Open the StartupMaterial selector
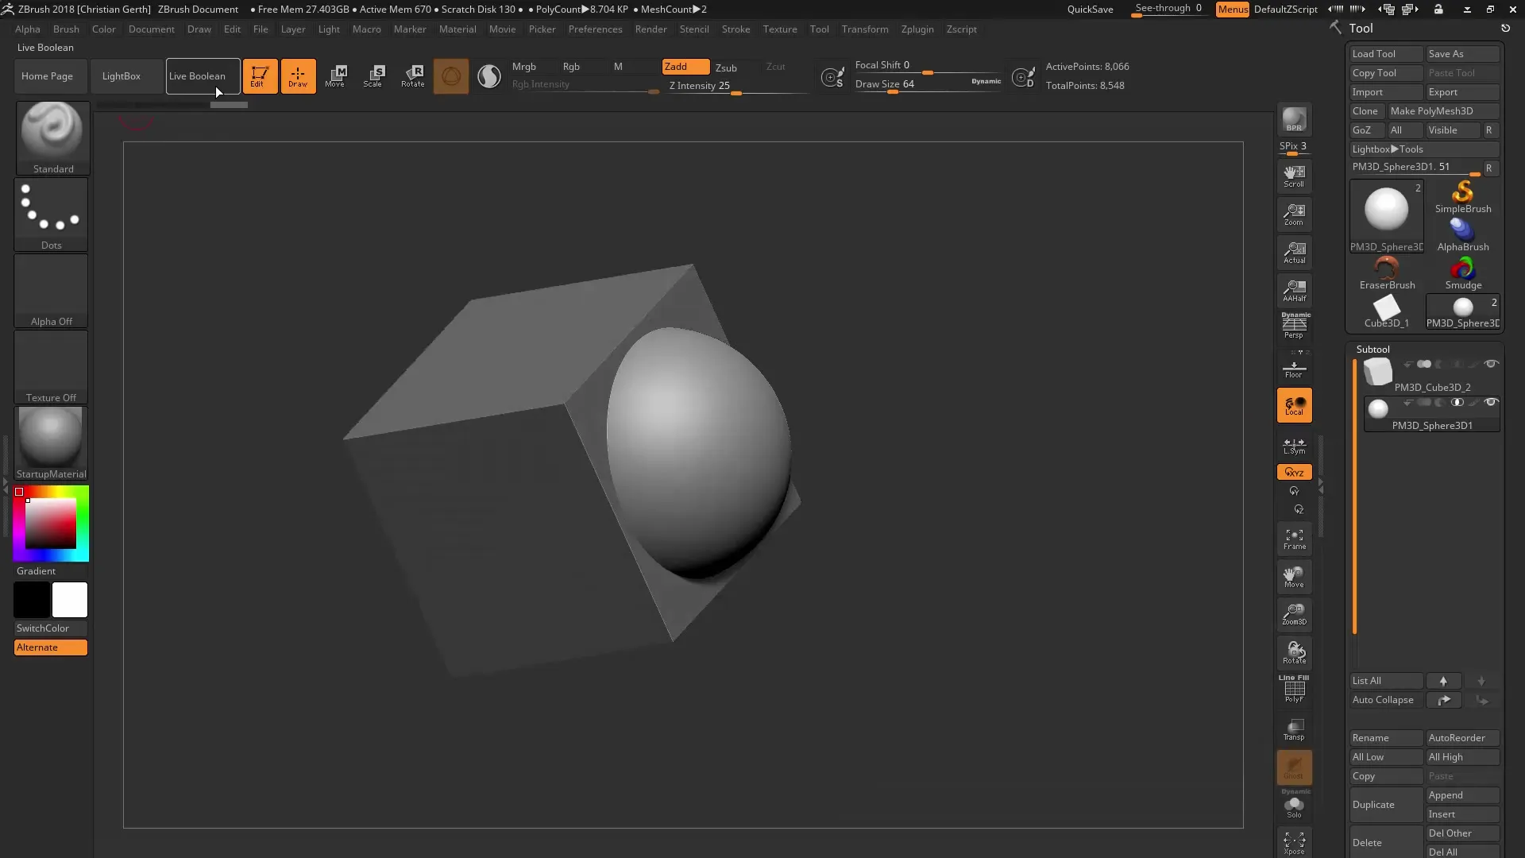The width and height of the screenshot is (1525, 858). [52, 443]
